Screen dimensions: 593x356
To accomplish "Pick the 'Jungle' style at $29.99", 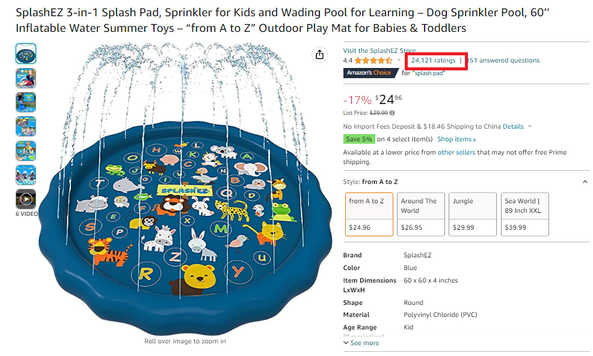I will (x=472, y=214).
